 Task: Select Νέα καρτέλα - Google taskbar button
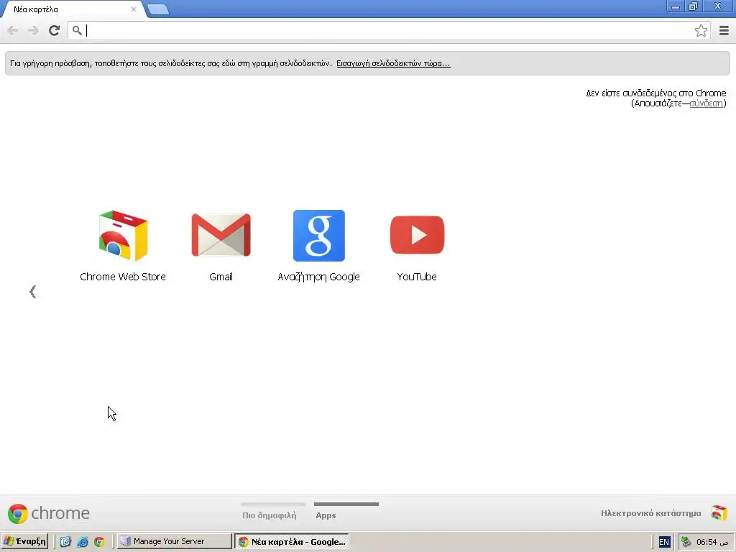[x=292, y=542]
